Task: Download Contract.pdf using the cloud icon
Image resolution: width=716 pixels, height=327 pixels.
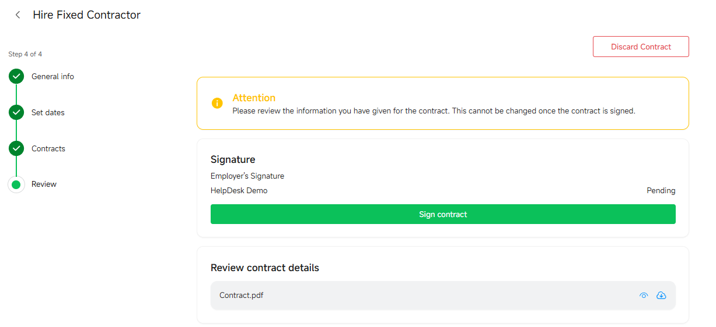Action: [661, 296]
